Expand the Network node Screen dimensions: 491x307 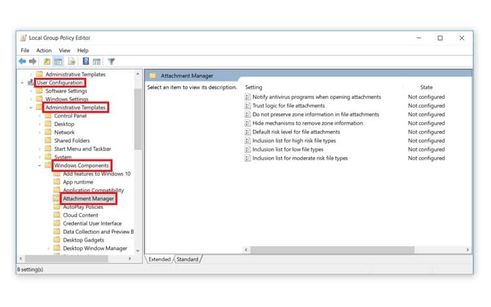[40, 132]
